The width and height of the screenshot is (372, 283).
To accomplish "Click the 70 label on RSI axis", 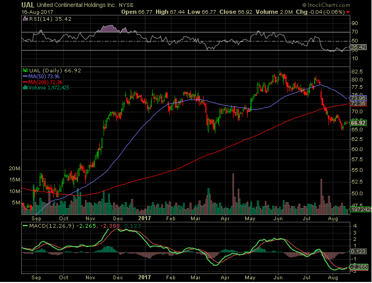I will tap(354, 32).
